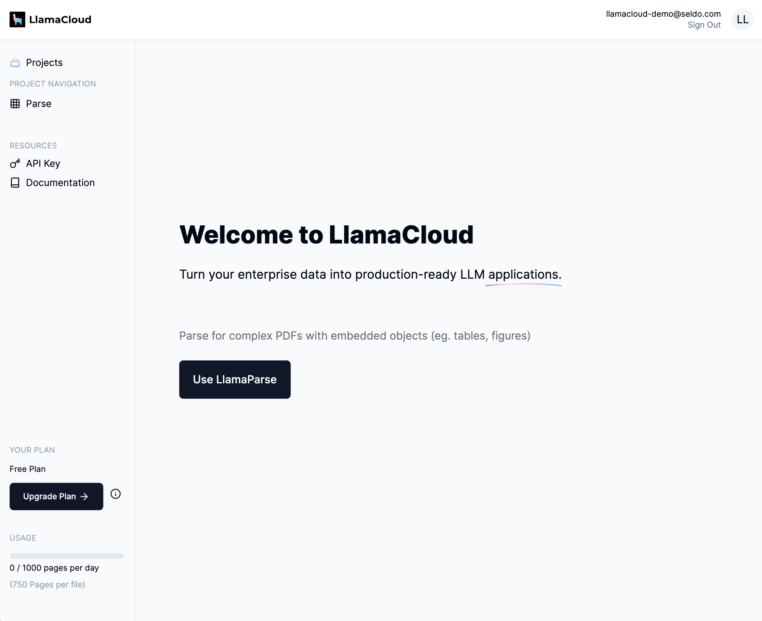
Task: Open the API Key resource page
Action: [x=43, y=163]
